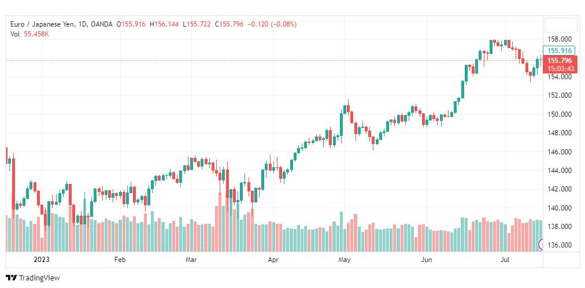Select the Jul label on time axis
This screenshot has height=288, width=585.
(x=505, y=260)
